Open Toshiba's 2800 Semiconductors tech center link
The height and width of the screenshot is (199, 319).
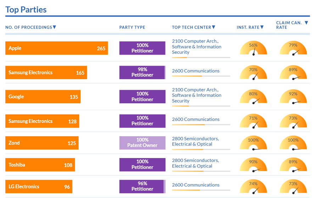pyautogui.click(x=195, y=163)
